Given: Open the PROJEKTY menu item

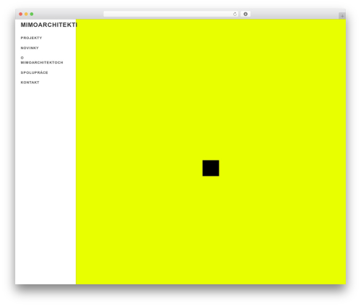Looking at the screenshot, I should tap(31, 38).
